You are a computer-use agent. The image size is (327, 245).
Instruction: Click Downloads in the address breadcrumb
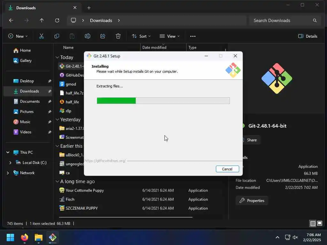[x=101, y=20]
